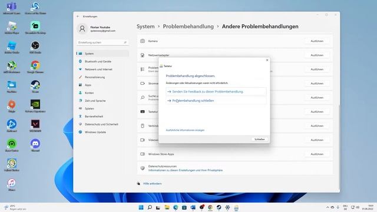The height and width of the screenshot is (212, 377).
Task: Open Zeit und Sprache settings
Action: click(102, 101)
